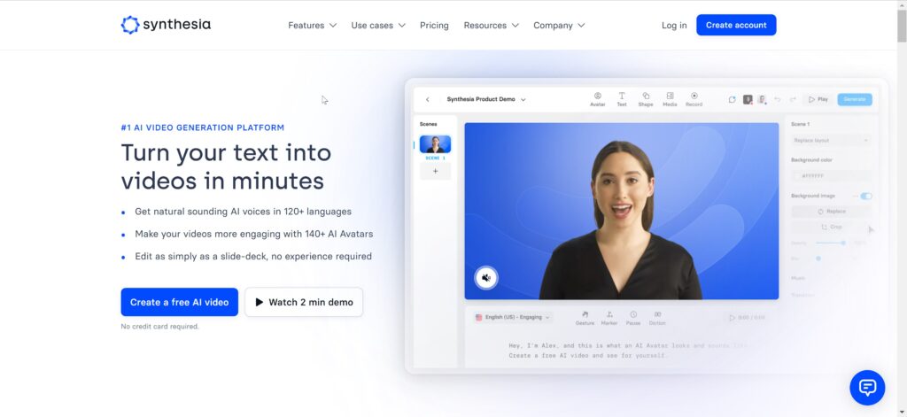Adjust the Opacity slider handle

click(x=843, y=243)
